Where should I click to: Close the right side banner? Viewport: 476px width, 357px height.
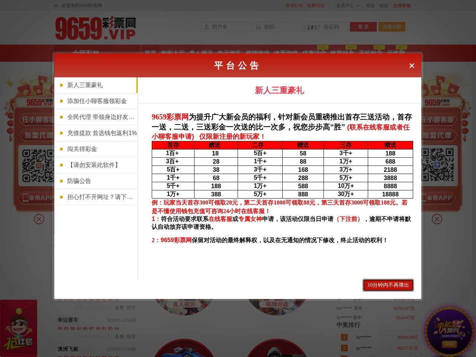click(437, 219)
